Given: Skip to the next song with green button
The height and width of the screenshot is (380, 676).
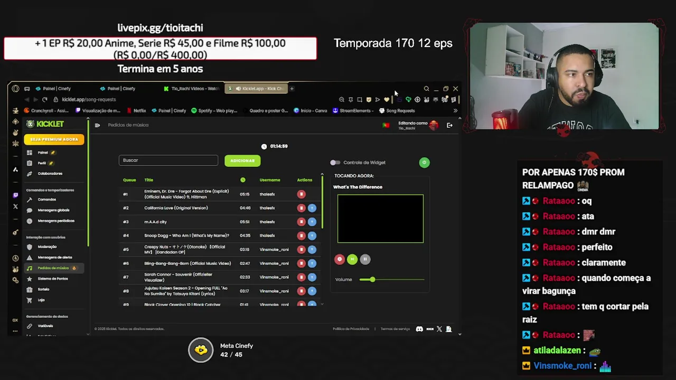Looking at the screenshot, I should (352, 259).
